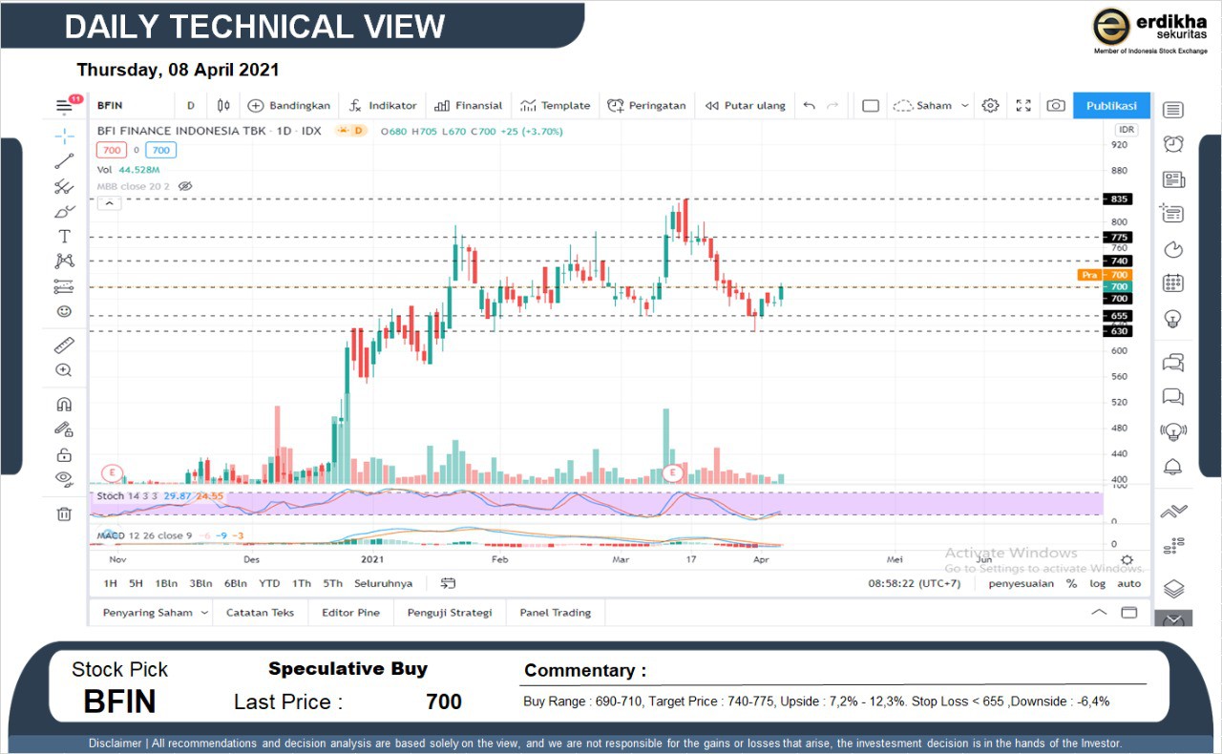This screenshot has width=1222, height=754.
Task: Take chart snapshot with camera icon
Action: point(1055,106)
